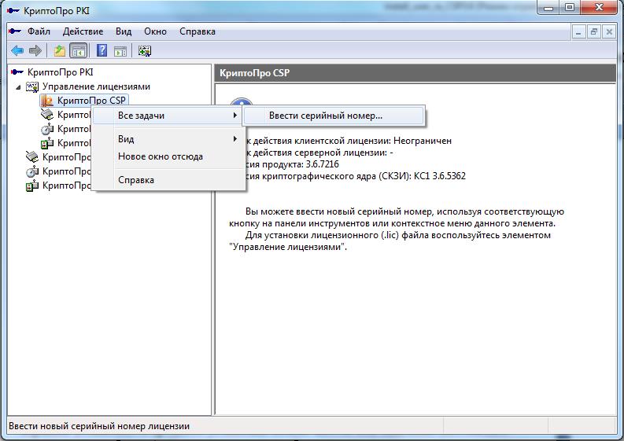The width and height of the screenshot is (624, 441).
Task: Close the inner console child window
Action: [x=609, y=31]
